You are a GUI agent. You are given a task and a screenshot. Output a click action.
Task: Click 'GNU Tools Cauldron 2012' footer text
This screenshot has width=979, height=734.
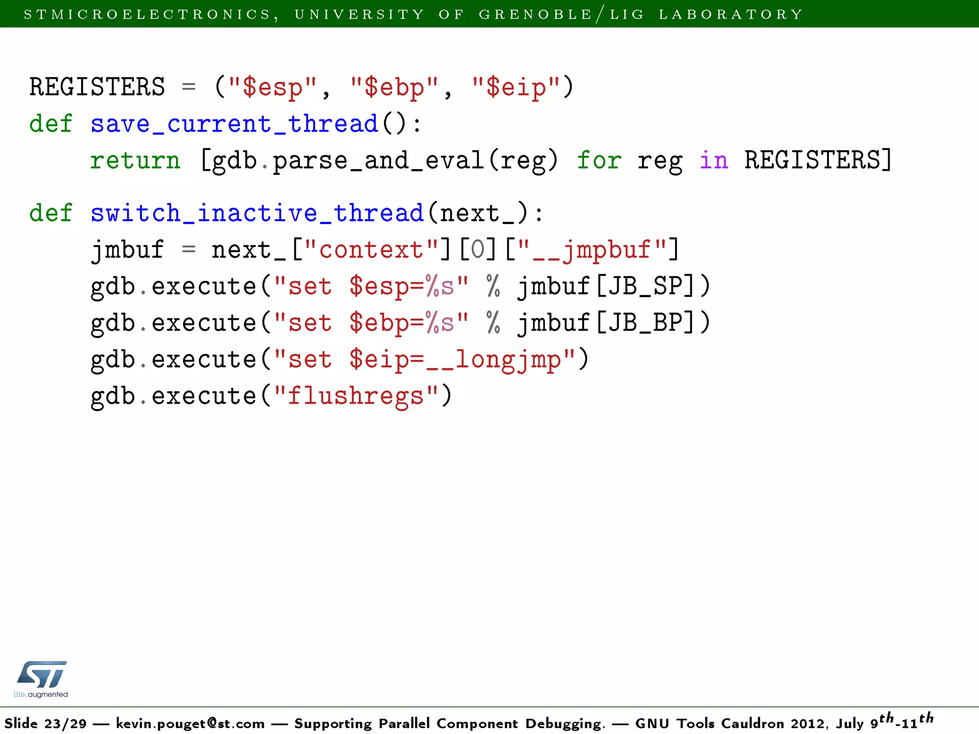[x=730, y=723]
